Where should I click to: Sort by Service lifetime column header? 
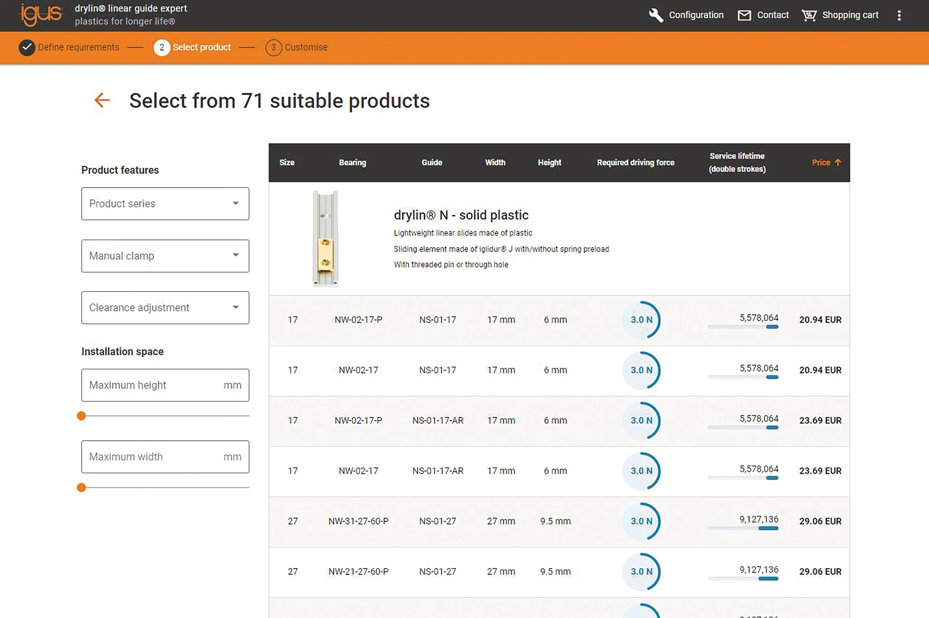(x=737, y=162)
